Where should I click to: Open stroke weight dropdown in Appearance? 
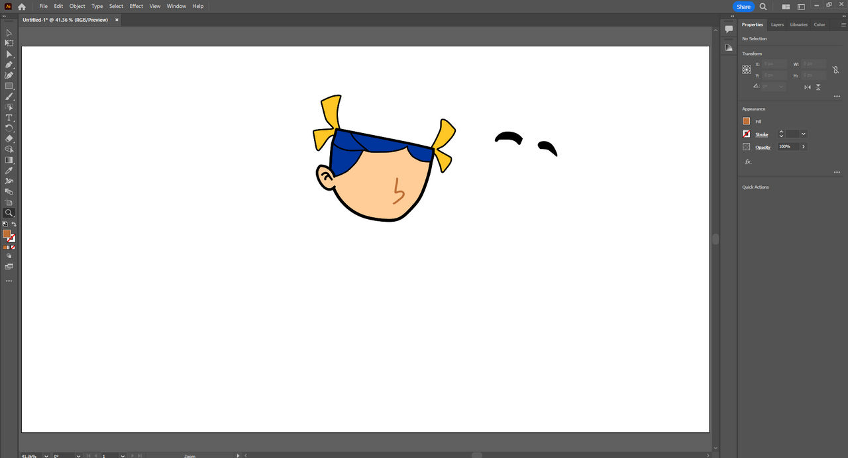click(x=804, y=134)
